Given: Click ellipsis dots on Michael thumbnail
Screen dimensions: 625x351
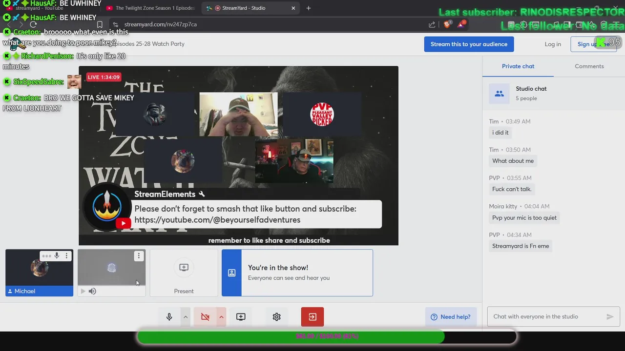Looking at the screenshot, I should point(46,256).
